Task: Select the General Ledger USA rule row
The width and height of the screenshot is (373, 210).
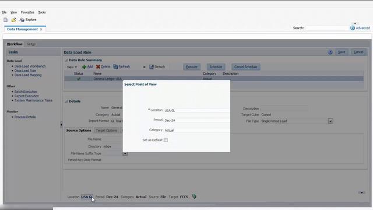Action: click(x=214, y=79)
